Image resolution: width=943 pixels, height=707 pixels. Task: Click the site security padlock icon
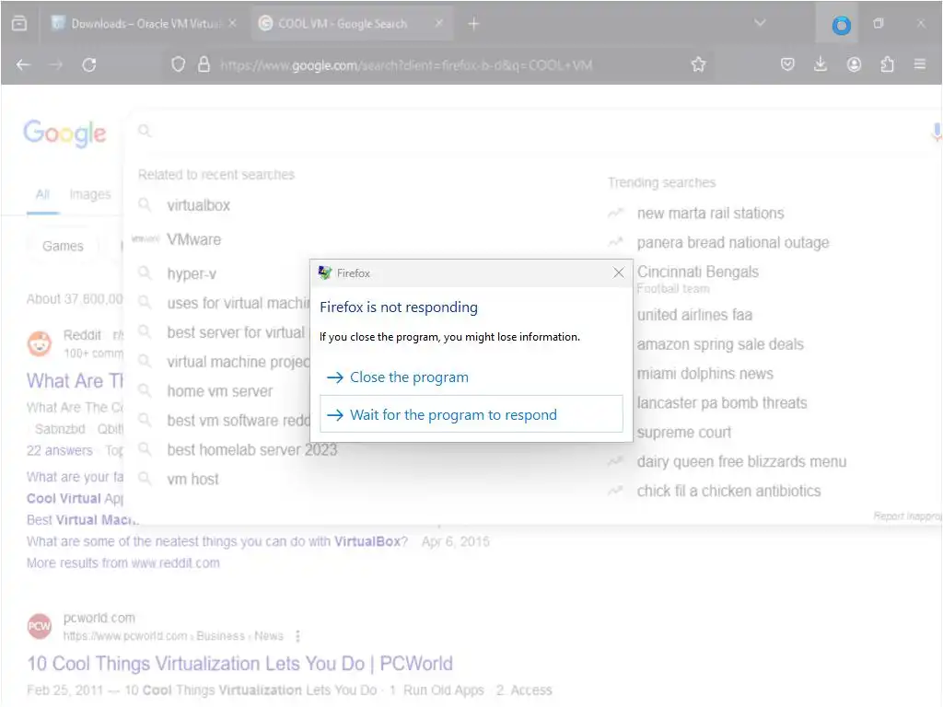tap(204, 64)
